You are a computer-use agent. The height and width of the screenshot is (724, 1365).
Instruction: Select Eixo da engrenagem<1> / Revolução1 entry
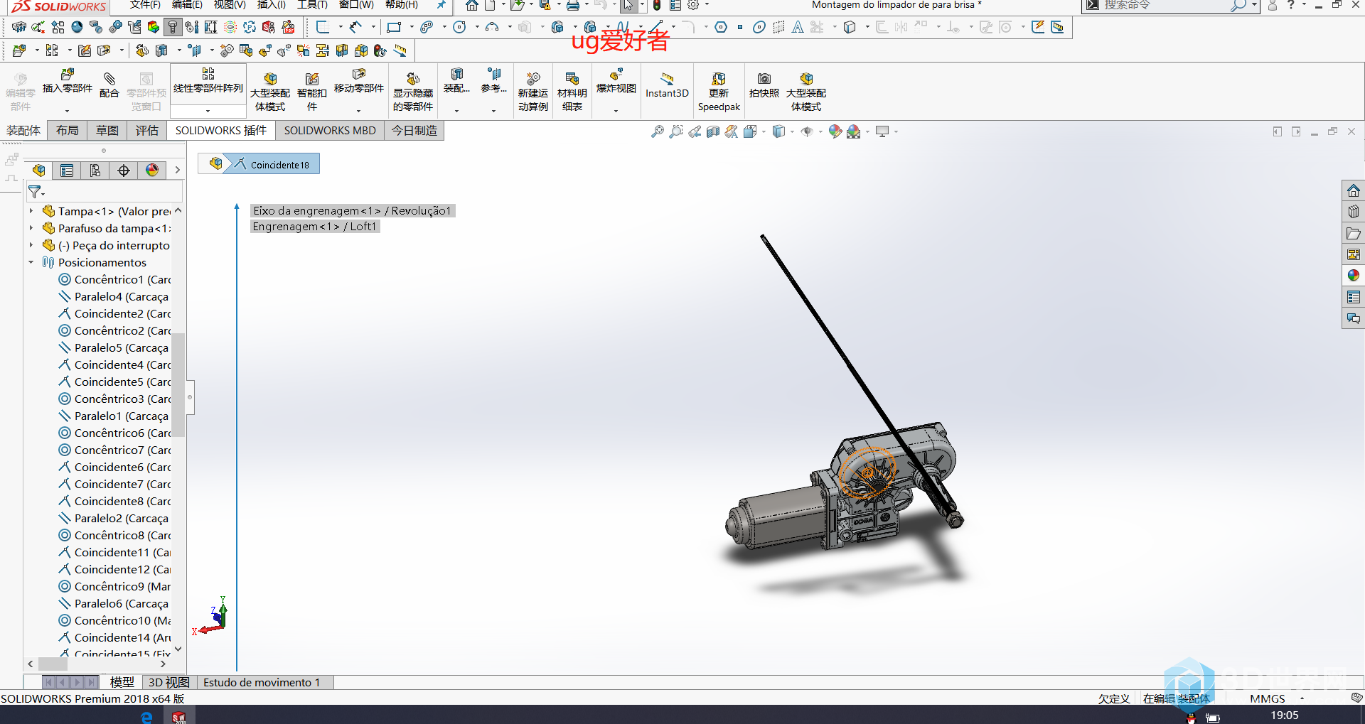[353, 210]
